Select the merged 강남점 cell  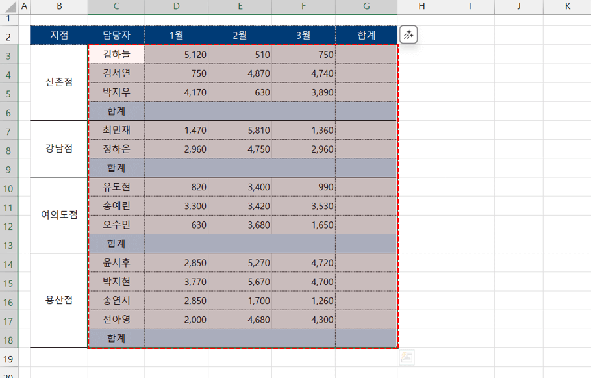click(59, 149)
